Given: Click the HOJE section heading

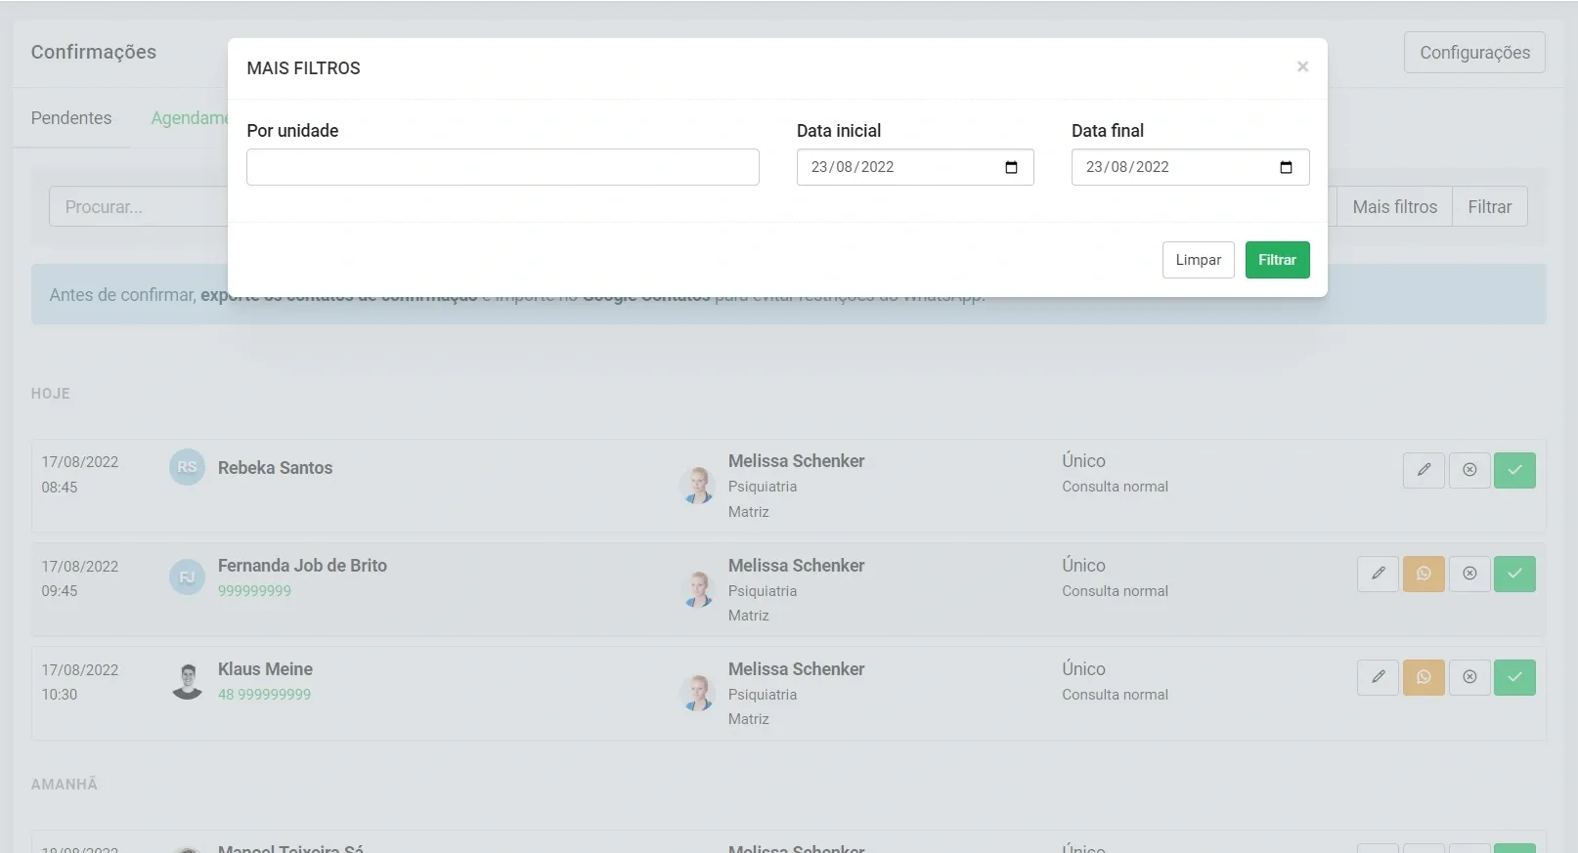Looking at the screenshot, I should (x=51, y=394).
